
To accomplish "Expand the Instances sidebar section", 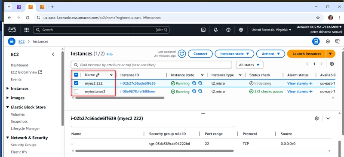I will 8,89.
